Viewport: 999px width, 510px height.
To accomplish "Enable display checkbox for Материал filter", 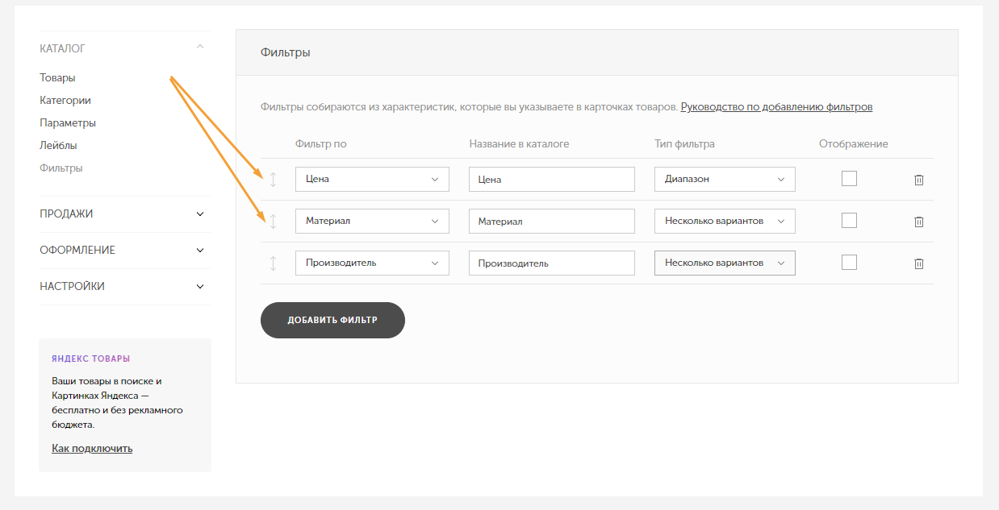I will (x=849, y=221).
